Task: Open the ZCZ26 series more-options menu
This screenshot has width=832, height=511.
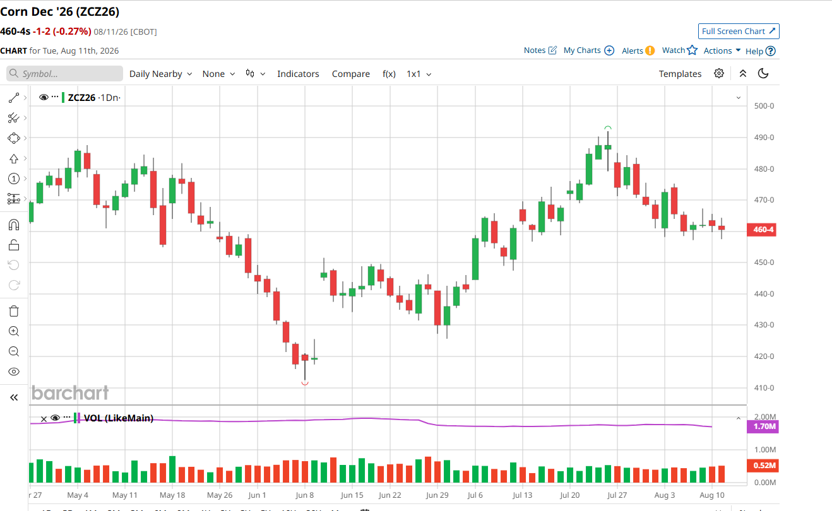Action: 55,97
